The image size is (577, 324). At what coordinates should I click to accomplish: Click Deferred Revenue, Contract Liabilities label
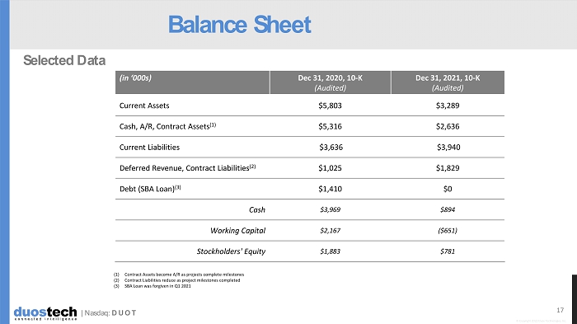187,168
